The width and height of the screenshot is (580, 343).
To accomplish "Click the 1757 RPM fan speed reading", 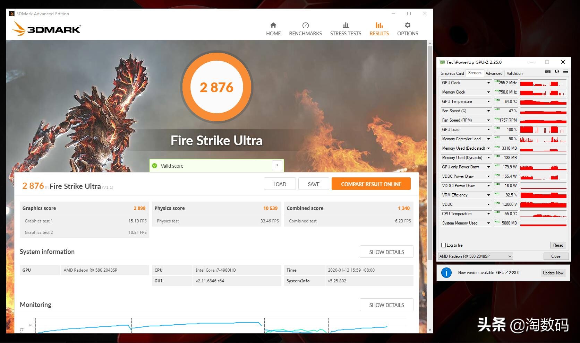I will (506, 120).
